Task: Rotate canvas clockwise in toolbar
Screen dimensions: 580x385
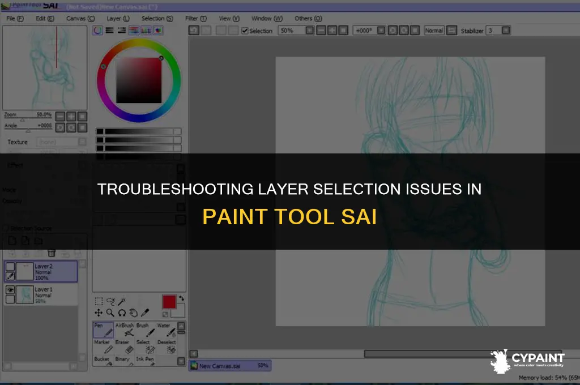Action: point(404,31)
